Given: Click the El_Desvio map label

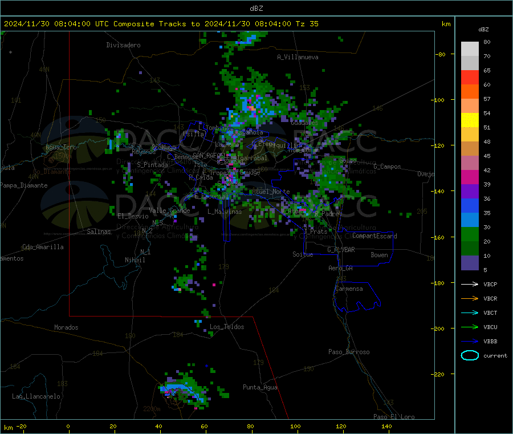Looking at the screenshot, I should [x=133, y=216].
